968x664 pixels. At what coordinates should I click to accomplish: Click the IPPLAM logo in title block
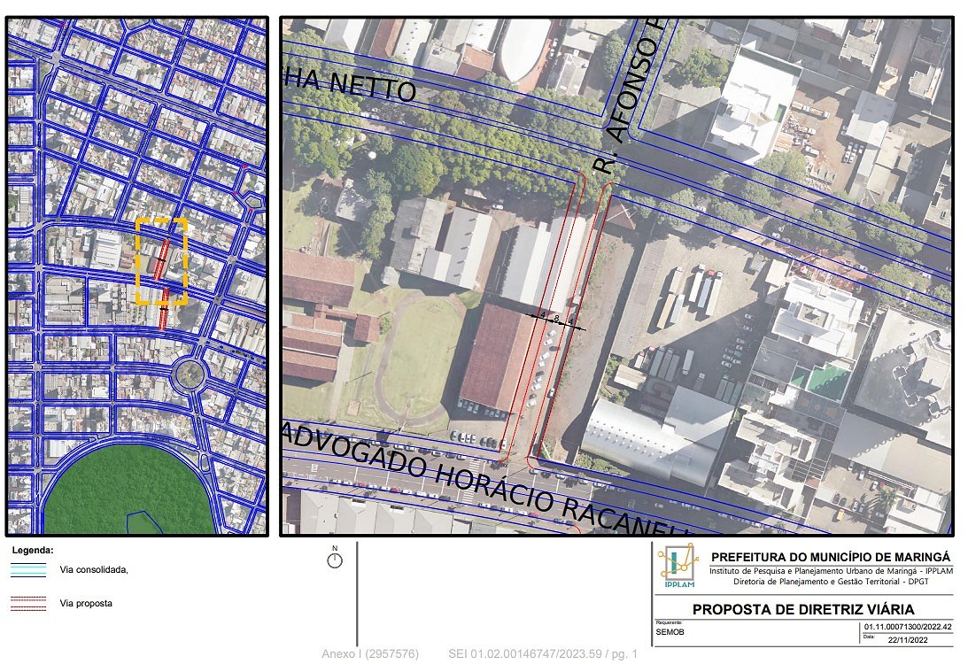[678, 566]
